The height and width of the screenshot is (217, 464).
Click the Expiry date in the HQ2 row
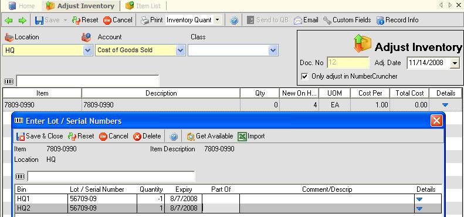click(x=184, y=208)
